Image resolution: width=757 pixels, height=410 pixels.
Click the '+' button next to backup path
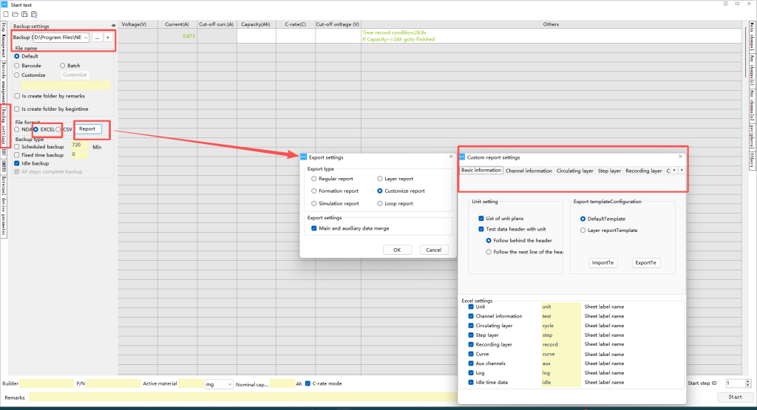pos(108,37)
